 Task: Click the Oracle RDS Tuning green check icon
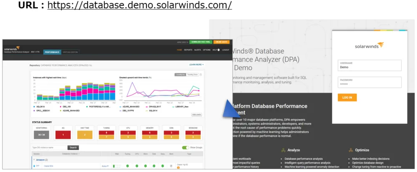[x=127, y=166]
